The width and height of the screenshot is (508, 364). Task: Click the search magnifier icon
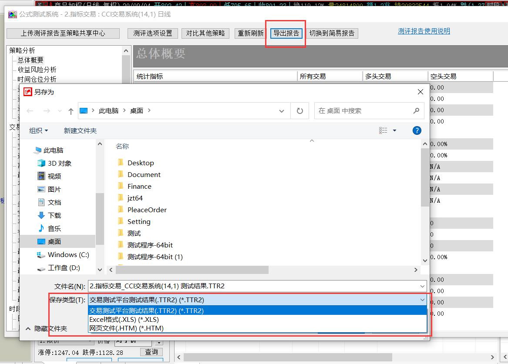coord(416,111)
